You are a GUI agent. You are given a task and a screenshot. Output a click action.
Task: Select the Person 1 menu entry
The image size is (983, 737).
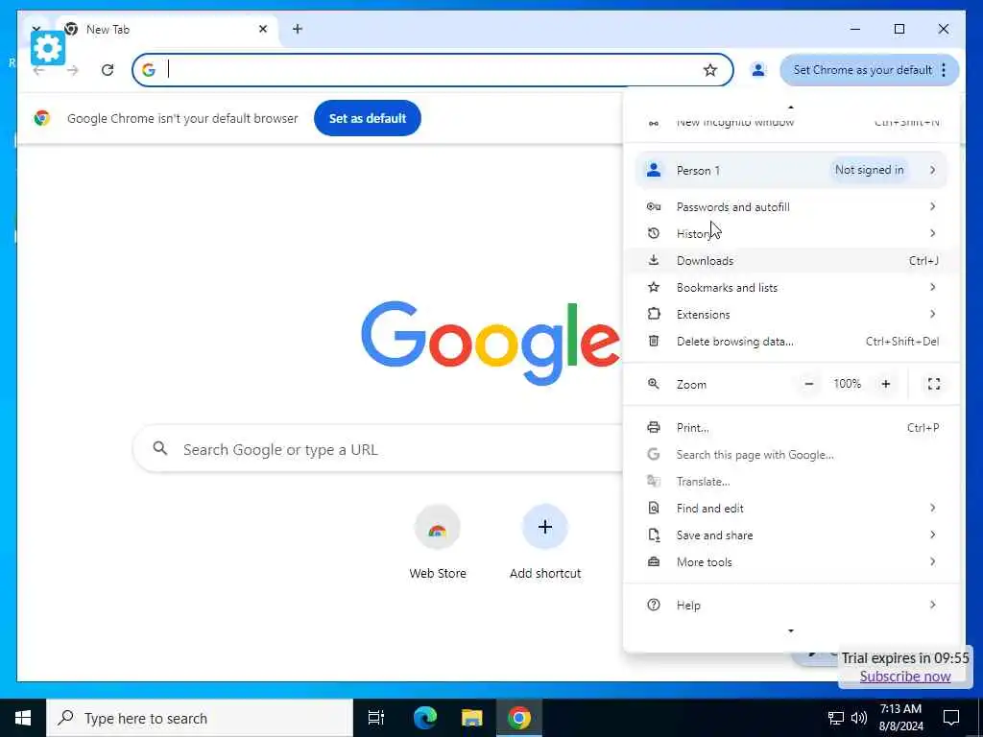(792, 170)
